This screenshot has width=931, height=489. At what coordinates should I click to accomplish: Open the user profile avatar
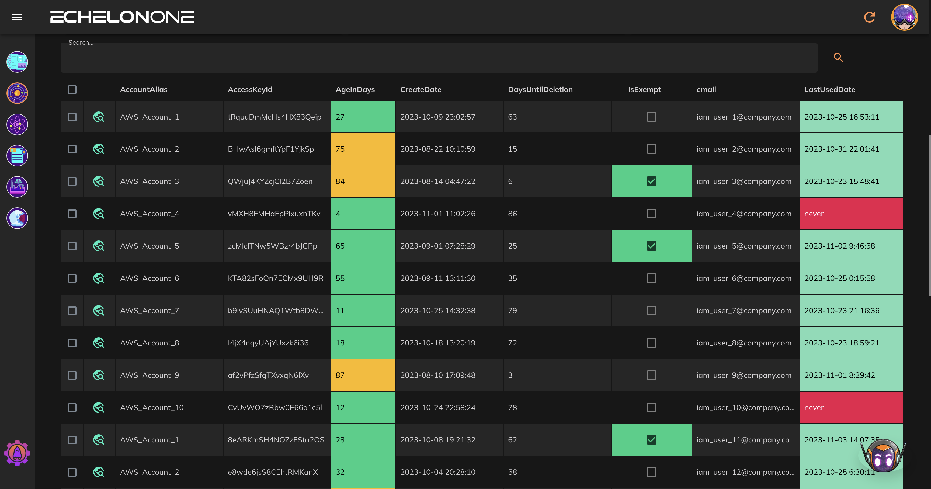click(x=904, y=17)
